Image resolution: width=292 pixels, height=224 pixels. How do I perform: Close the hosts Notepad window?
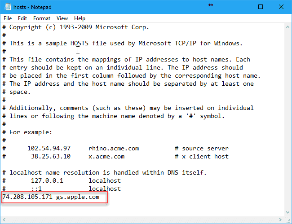(x=281, y=7)
